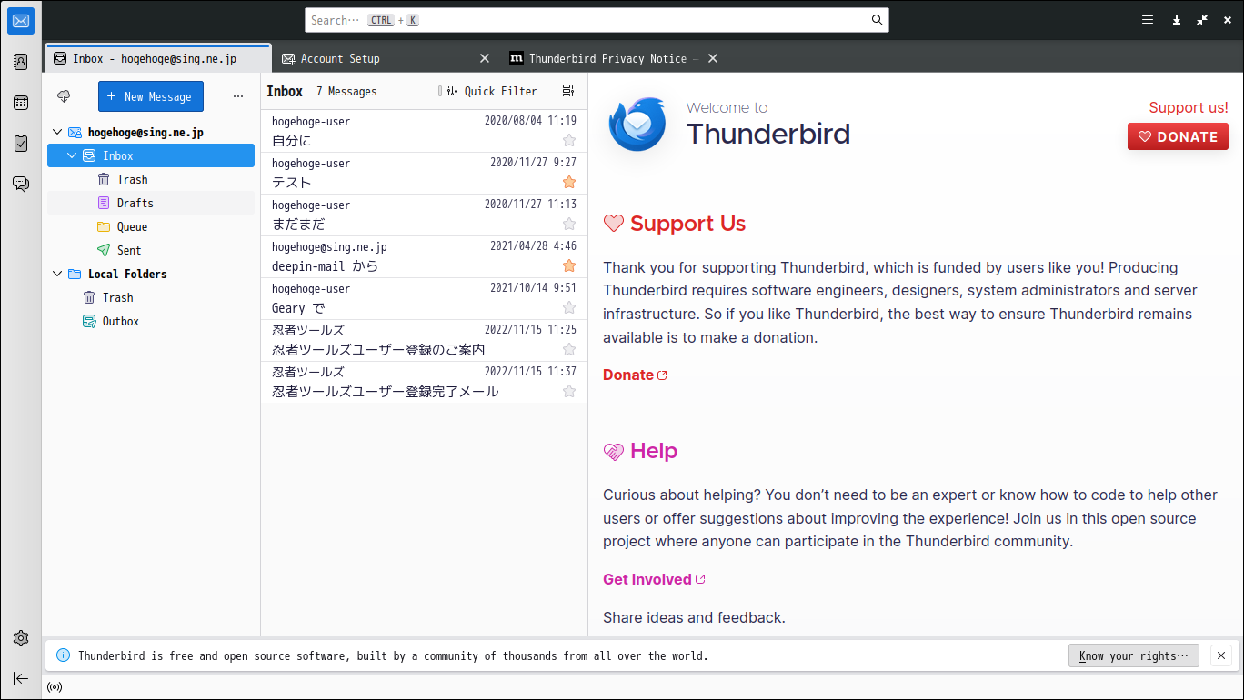Viewport: 1244px width, 700px height.
Task: Click the online status icon in status bar
Action: pos(55,687)
